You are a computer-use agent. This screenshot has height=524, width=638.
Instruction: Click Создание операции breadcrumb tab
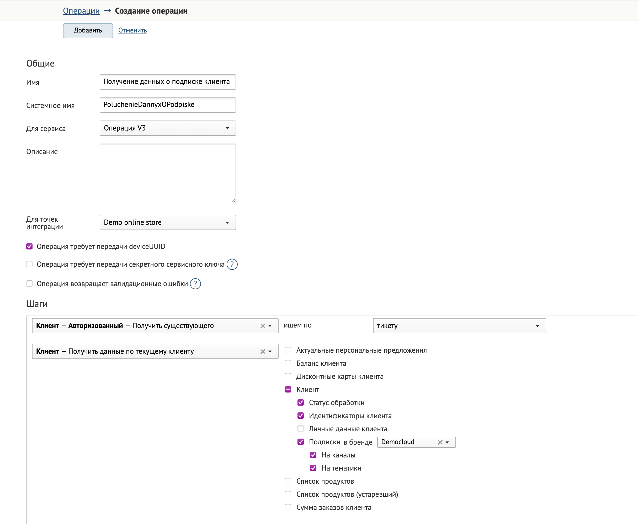tap(153, 10)
